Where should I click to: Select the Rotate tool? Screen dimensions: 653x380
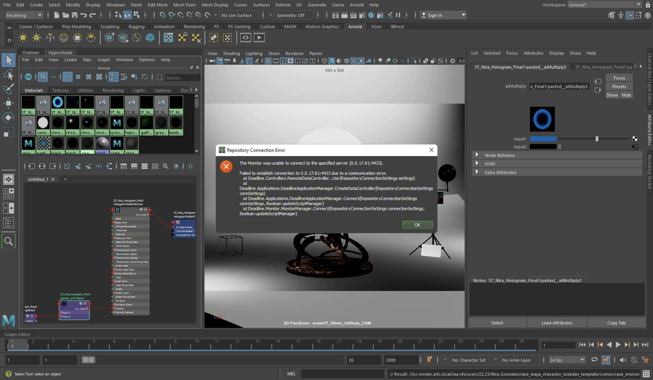[9, 117]
